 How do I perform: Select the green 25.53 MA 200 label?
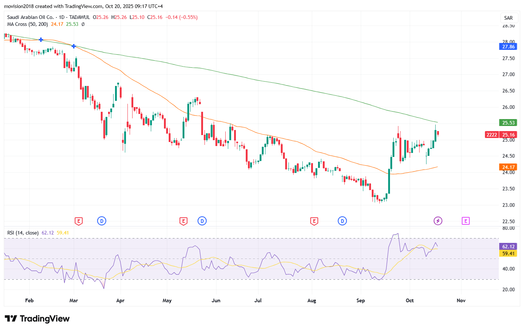click(x=508, y=123)
